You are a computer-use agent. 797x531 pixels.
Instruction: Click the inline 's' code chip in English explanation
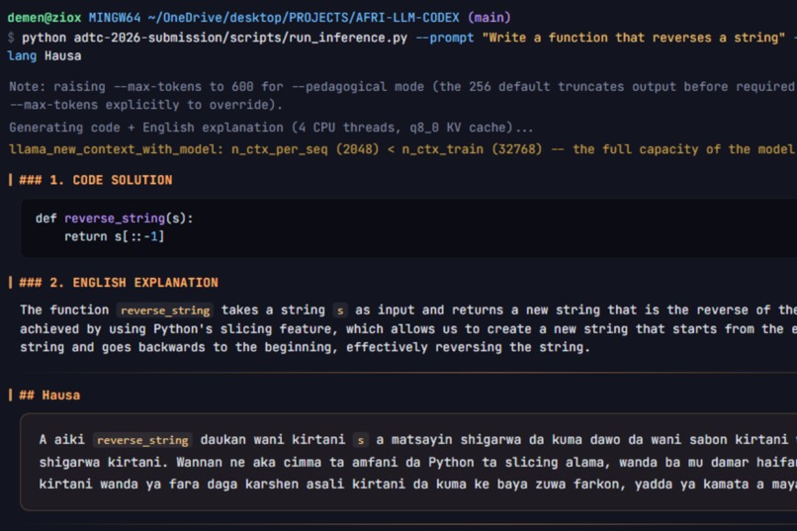[x=340, y=310]
